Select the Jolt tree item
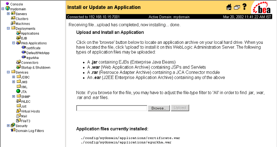 pos(24,106)
